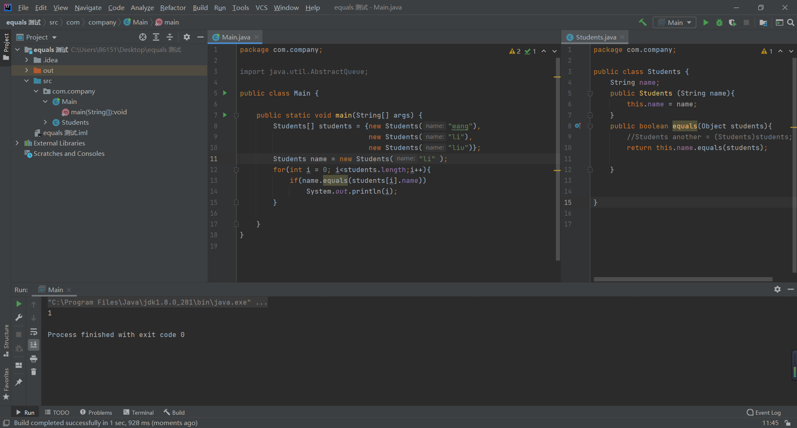Collapse the equals 测试 project root

(18, 49)
